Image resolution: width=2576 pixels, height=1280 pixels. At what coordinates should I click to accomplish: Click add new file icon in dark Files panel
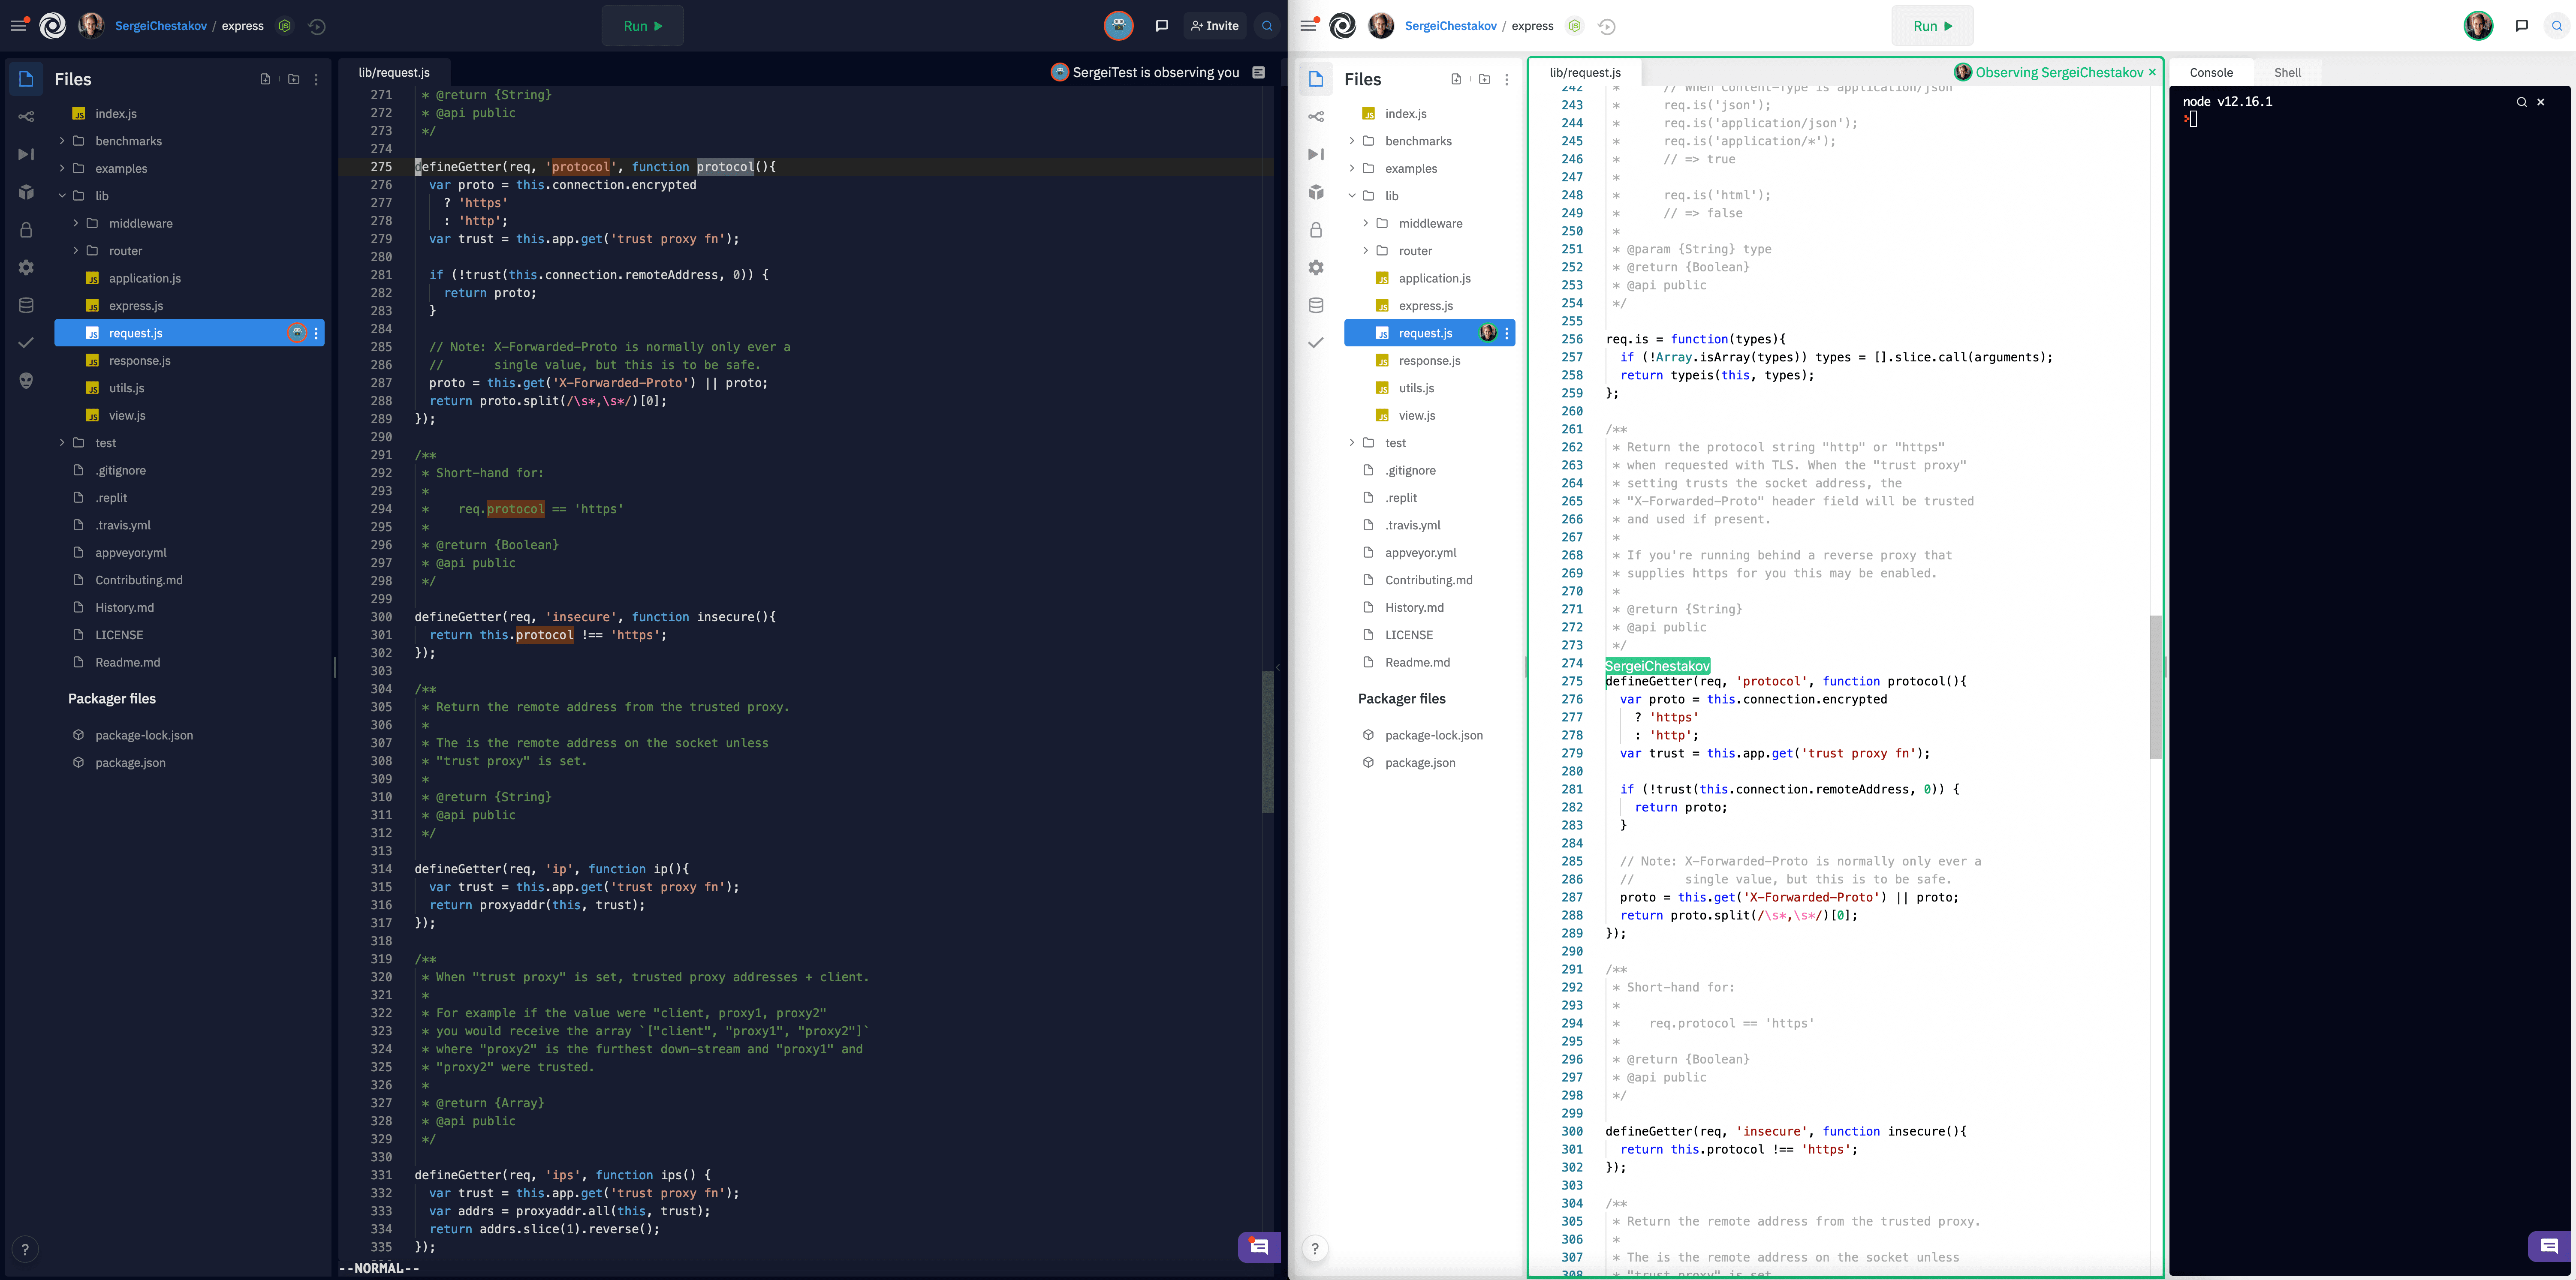[x=265, y=79]
